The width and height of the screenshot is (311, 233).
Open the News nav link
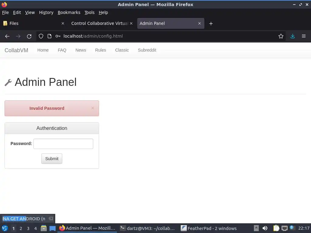[81, 50]
